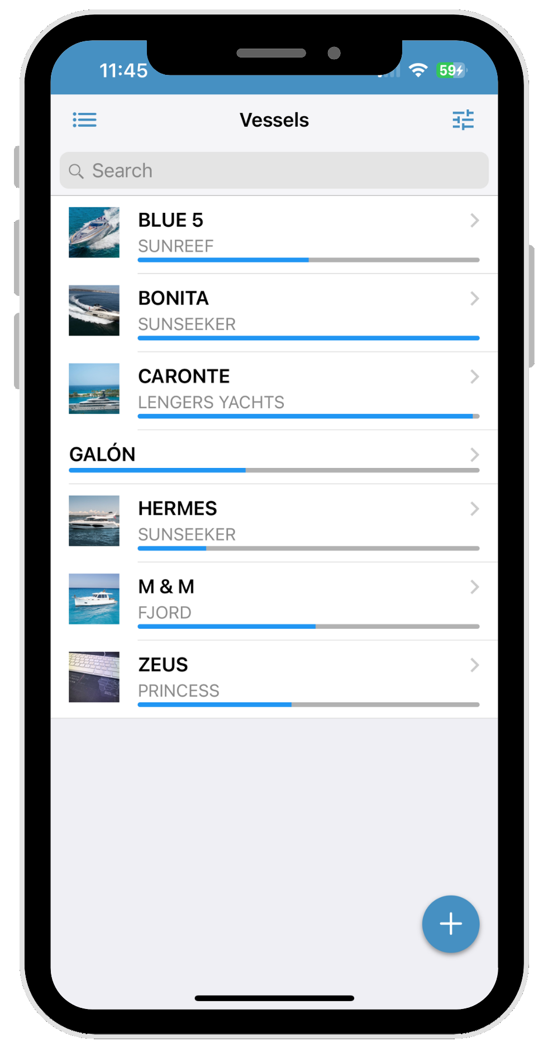Expand the BLUE 5 chevron

474,221
